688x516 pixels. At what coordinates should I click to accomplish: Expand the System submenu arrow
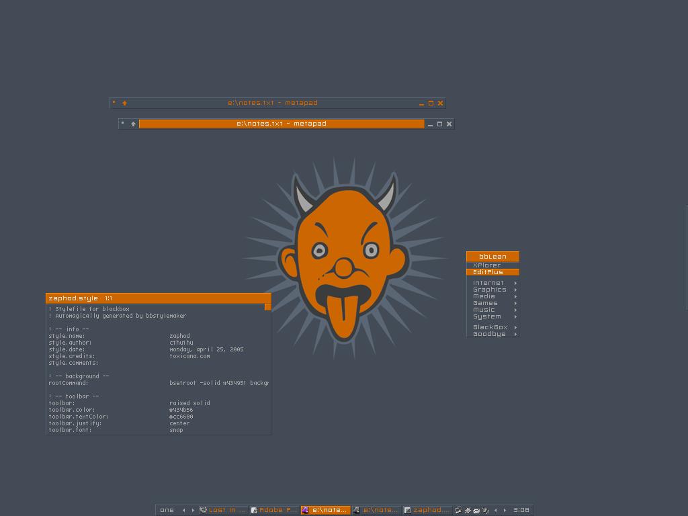click(515, 317)
